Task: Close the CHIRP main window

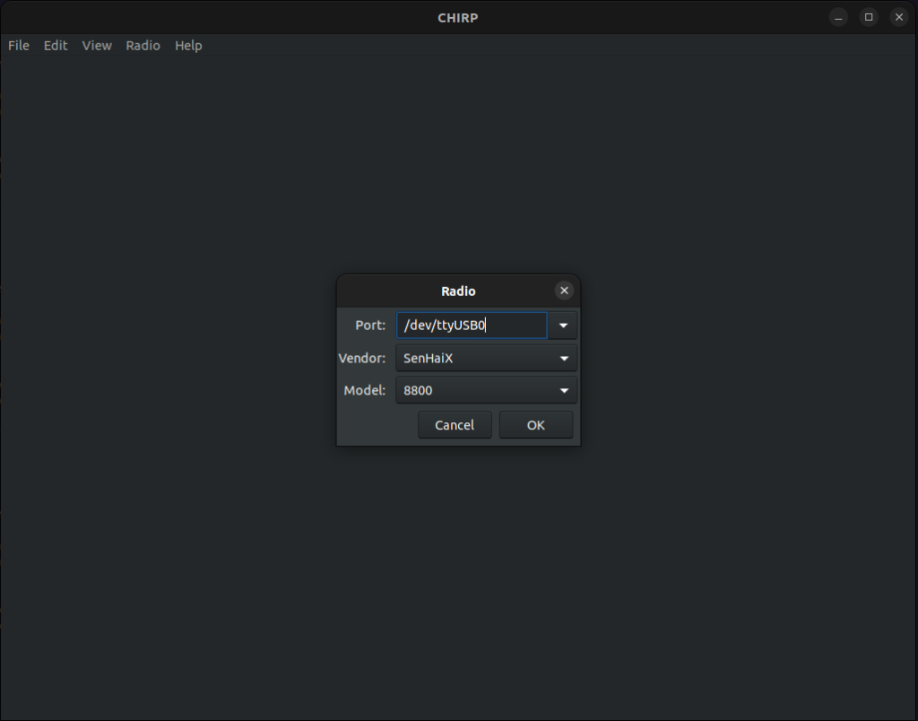Action: tap(898, 17)
